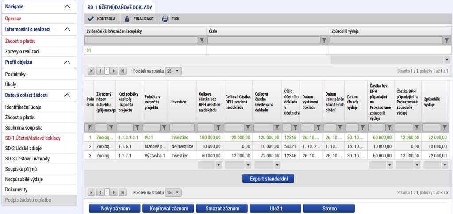Open filter icon for Evidenční číslo column
Viewport: 453px width, 214px height.
[202, 40]
